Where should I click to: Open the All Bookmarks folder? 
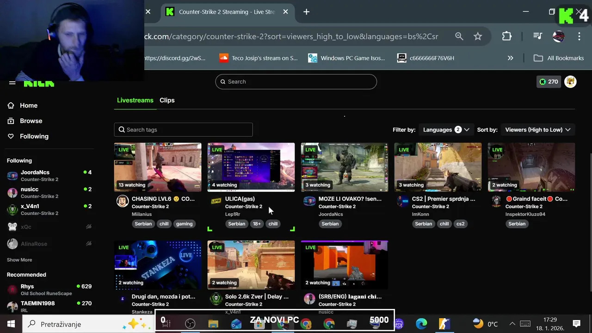559,58
